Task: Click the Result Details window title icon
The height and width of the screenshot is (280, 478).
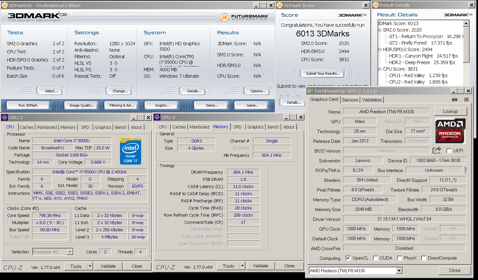Action: click(376, 5)
